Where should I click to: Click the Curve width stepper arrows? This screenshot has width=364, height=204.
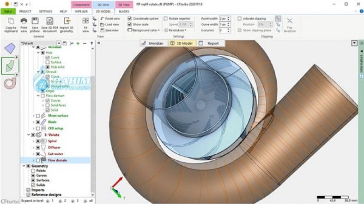click(x=229, y=24)
